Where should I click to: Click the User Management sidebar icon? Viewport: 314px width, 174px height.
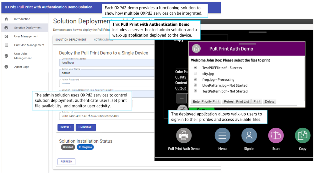[6, 36]
